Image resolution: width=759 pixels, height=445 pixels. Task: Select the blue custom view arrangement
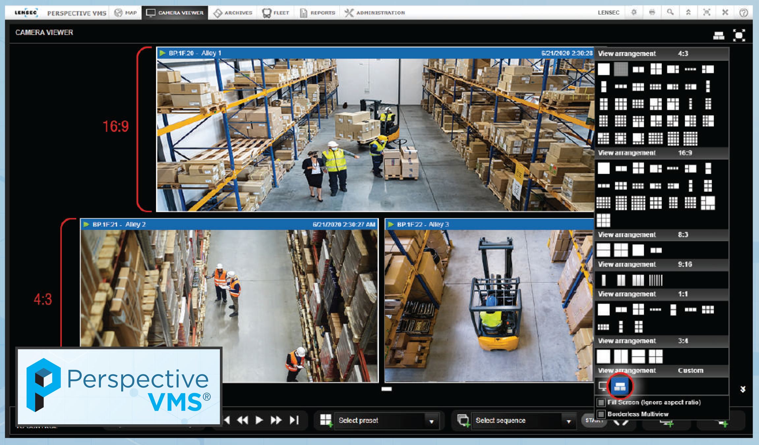pyautogui.click(x=620, y=386)
